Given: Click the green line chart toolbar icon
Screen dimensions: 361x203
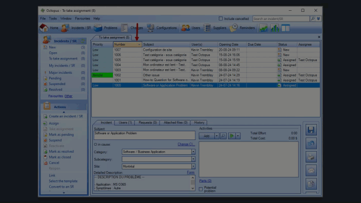Looking at the screenshot, I should pos(264,28).
